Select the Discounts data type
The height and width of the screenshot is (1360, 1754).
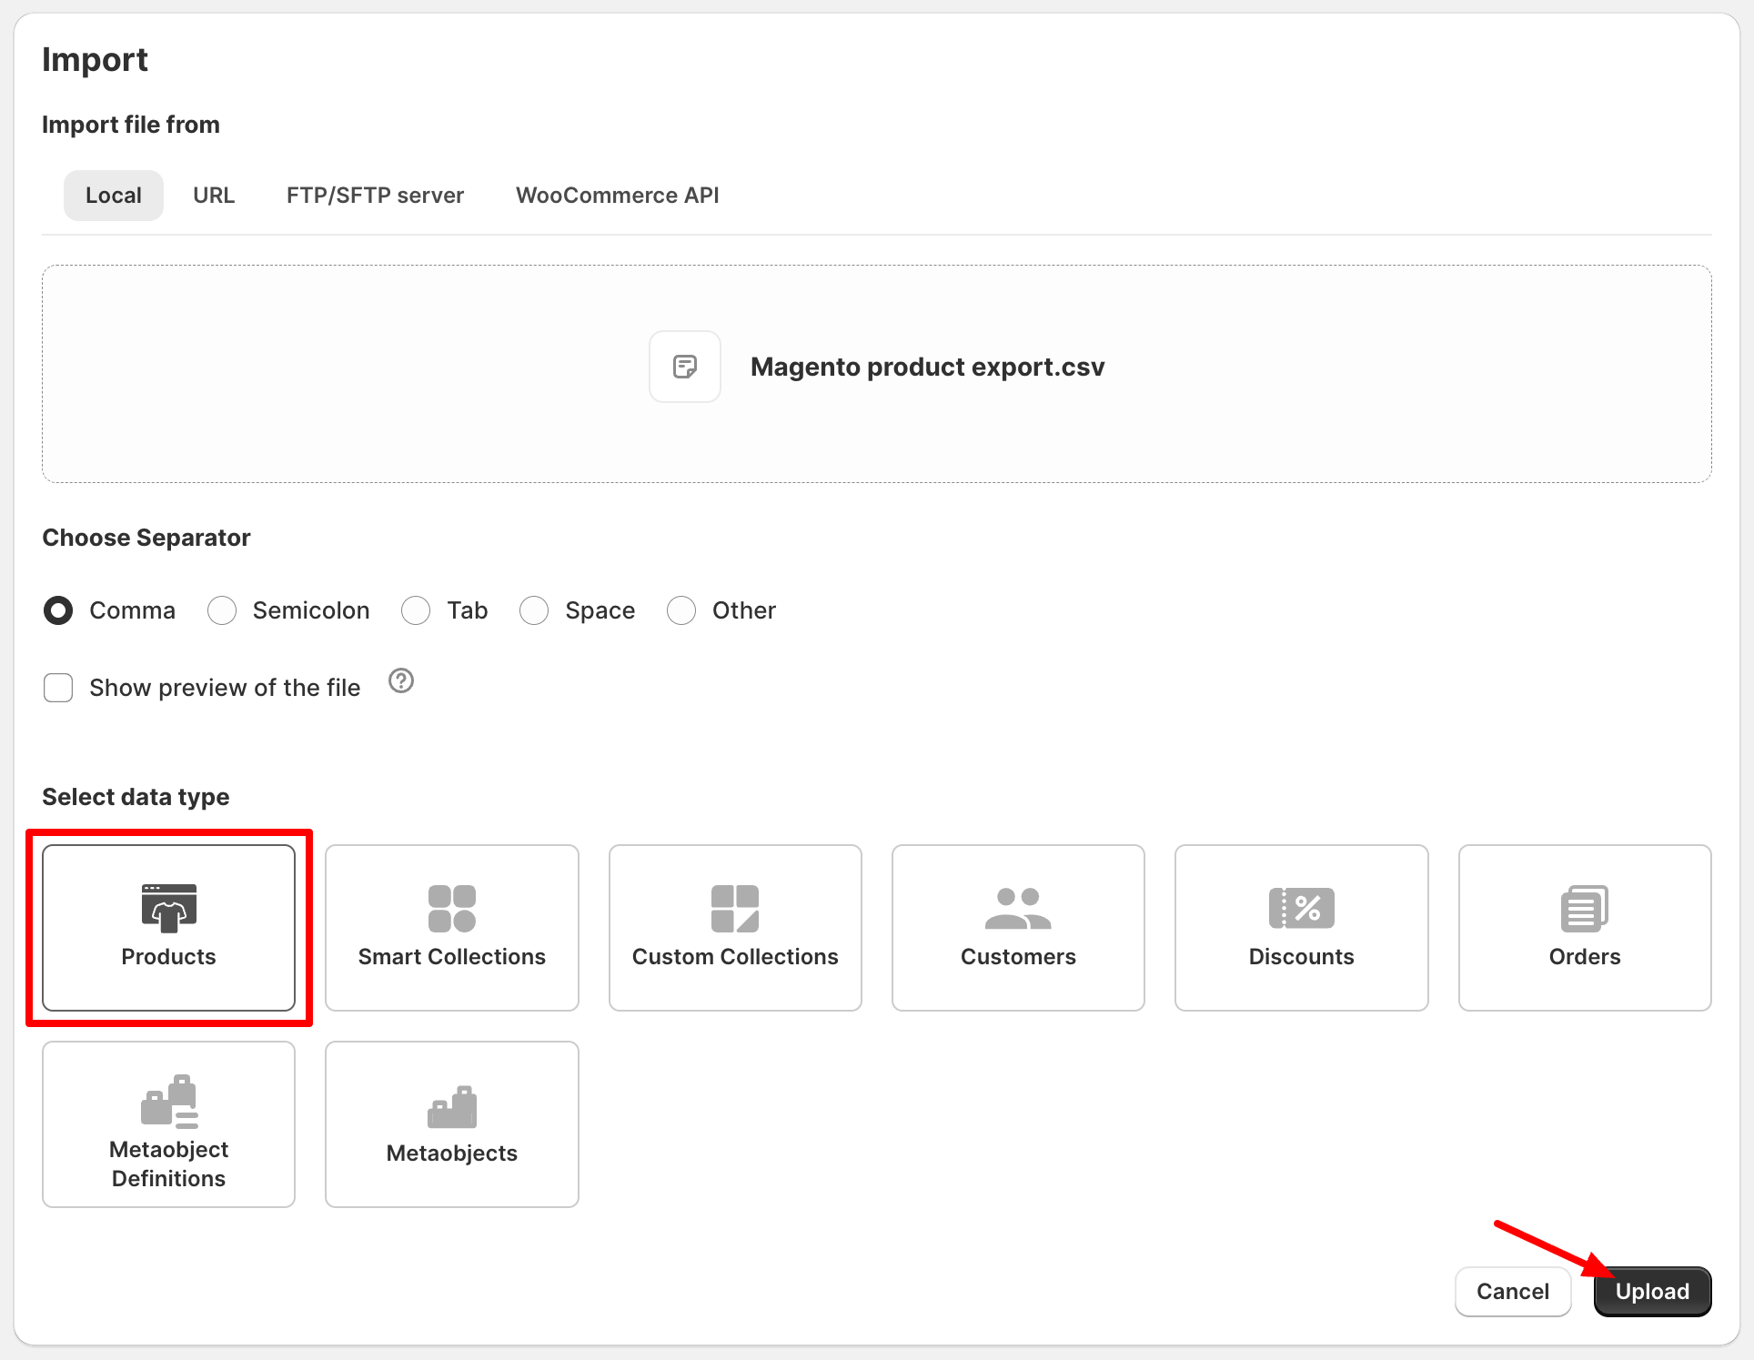click(1301, 928)
